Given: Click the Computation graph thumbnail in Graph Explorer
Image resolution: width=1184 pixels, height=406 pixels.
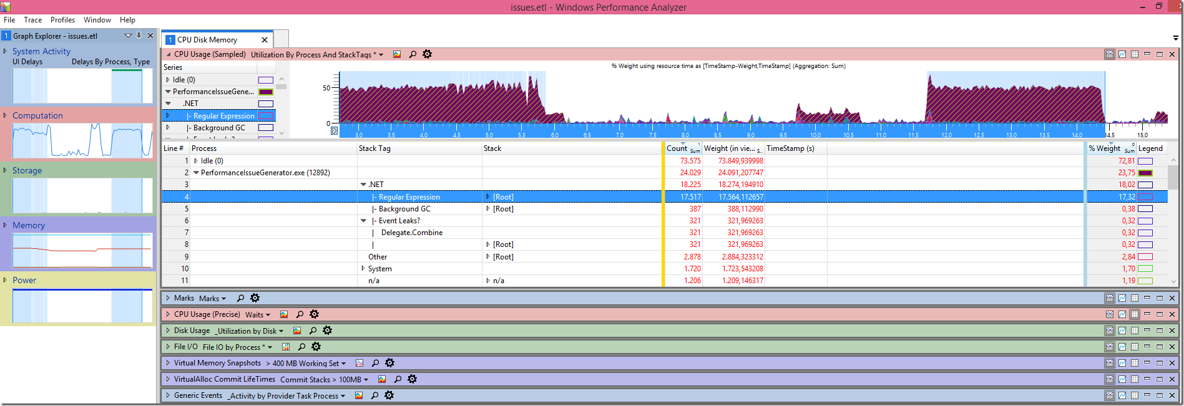Looking at the screenshot, I should pos(82,140).
